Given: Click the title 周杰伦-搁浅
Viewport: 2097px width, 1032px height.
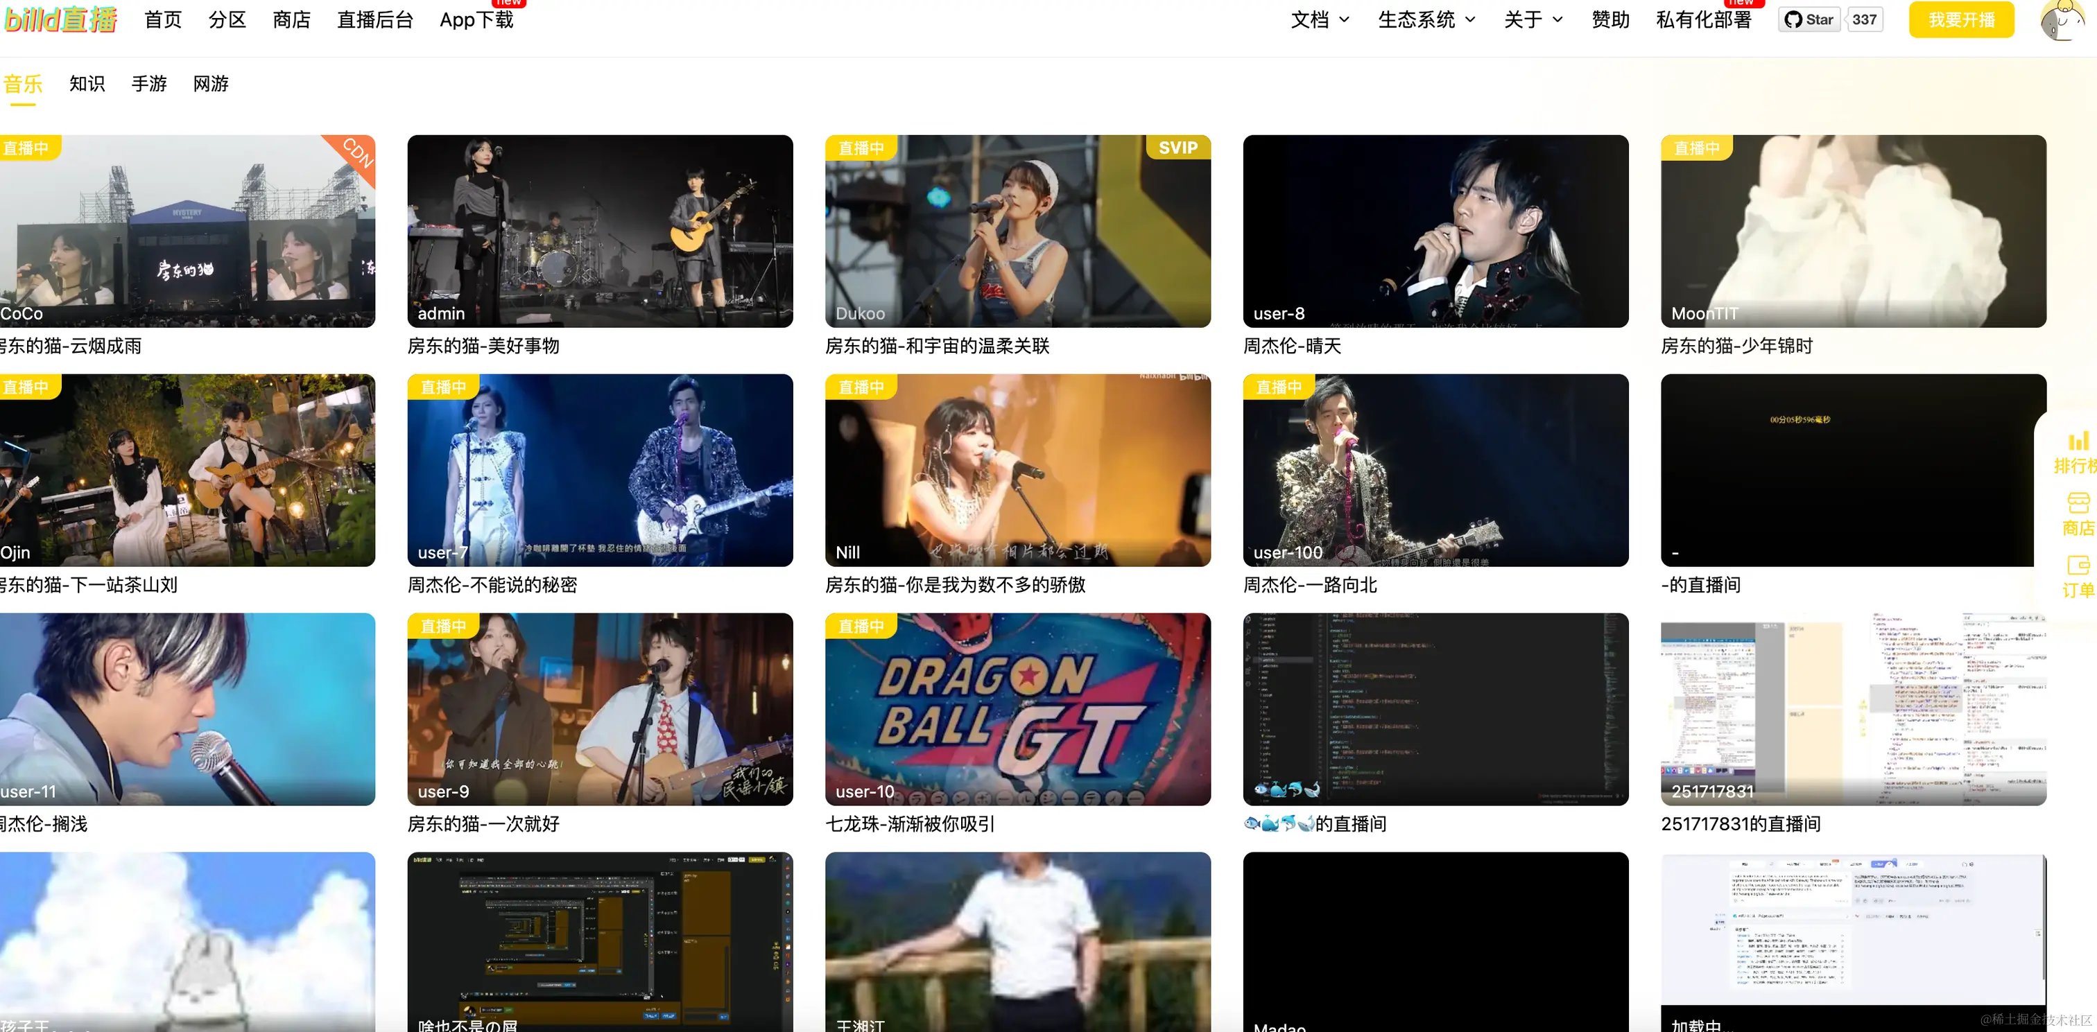Looking at the screenshot, I should click(x=44, y=825).
